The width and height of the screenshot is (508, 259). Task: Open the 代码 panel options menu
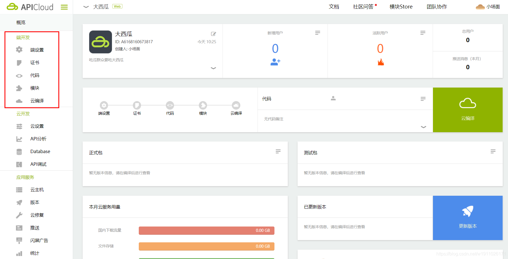point(423,99)
